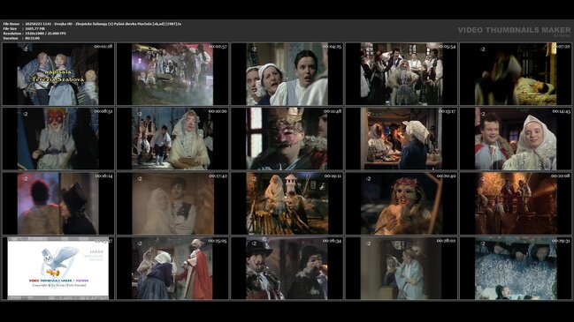Select the painted mask close-up at 00:11:48
574x322 pixels.
(287, 139)
